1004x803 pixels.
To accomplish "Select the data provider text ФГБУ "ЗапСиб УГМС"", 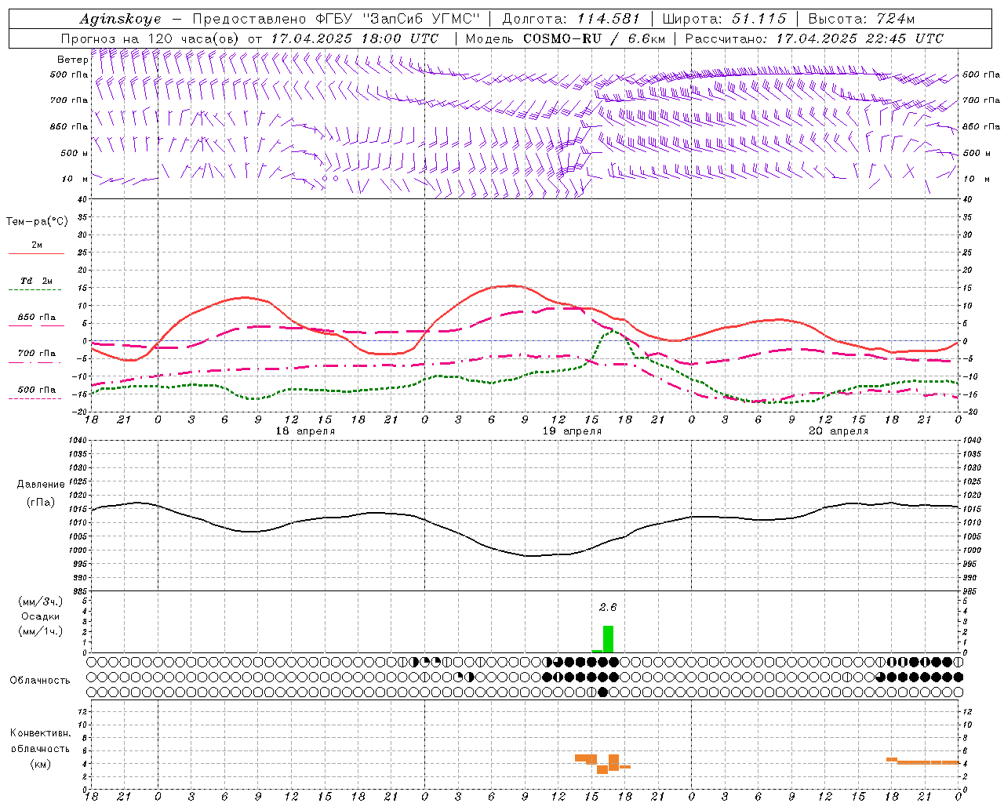I will tap(399, 19).
